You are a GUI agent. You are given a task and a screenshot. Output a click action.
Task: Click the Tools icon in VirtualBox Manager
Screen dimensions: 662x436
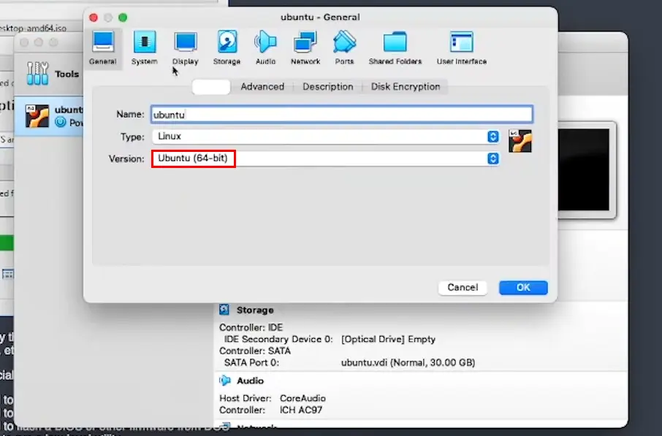tap(37, 74)
